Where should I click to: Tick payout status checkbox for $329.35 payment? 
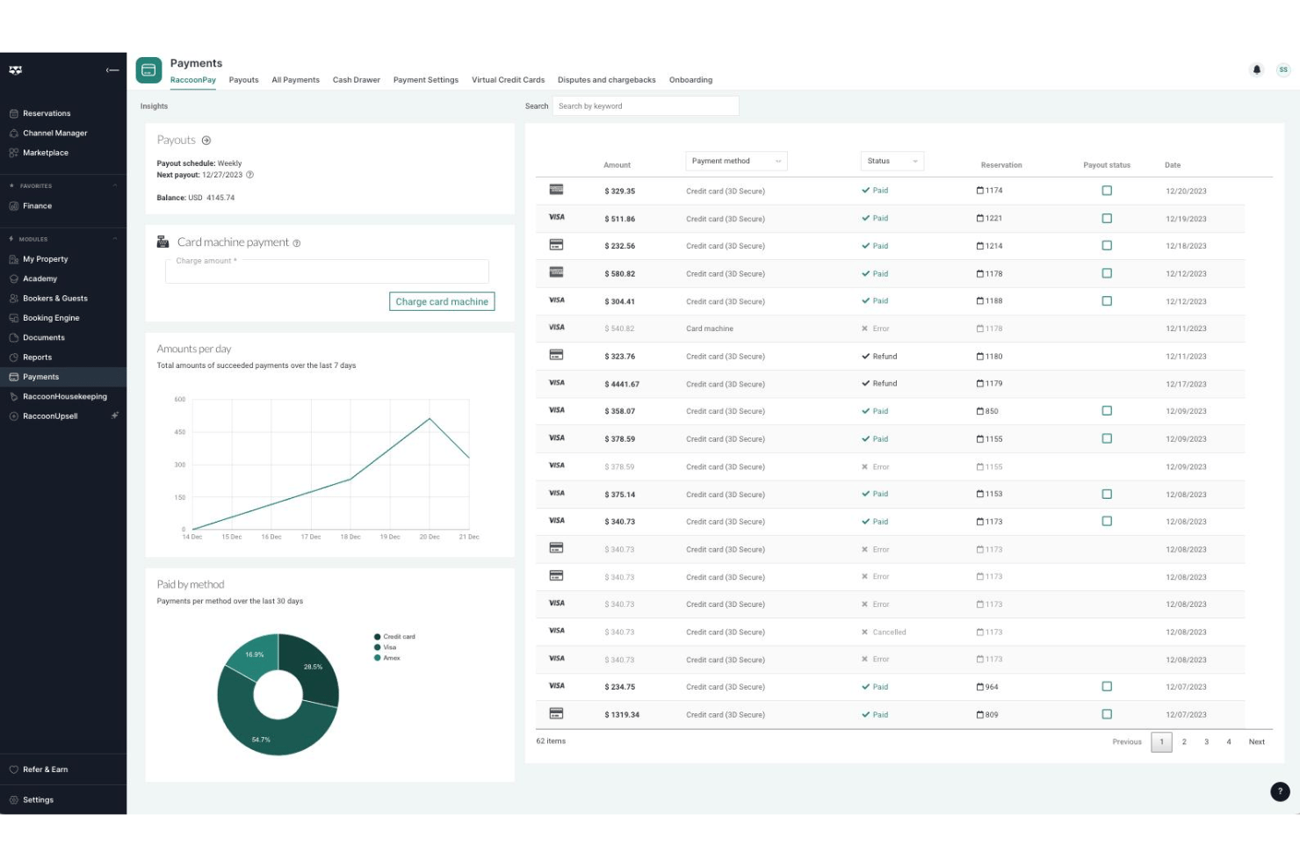click(x=1107, y=191)
